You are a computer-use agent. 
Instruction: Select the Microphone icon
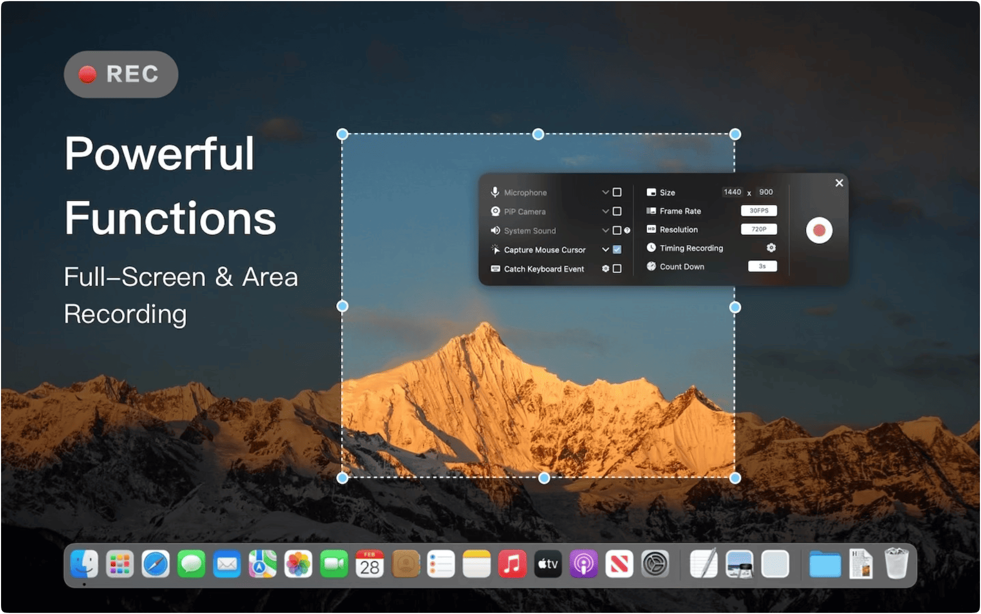click(x=495, y=192)
